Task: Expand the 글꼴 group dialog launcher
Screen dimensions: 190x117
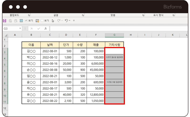Action: (x=83, y=15)
